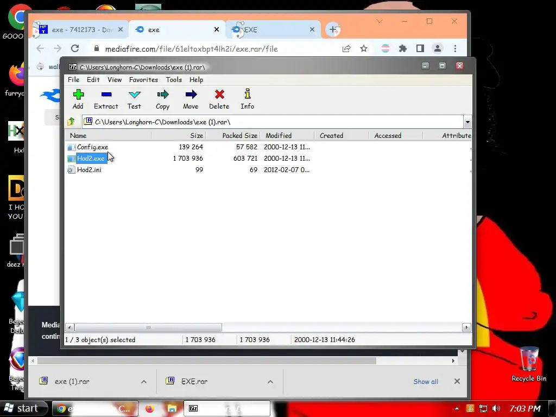Click the file list horizontal scrollbar thumb

tap(148, 327)
